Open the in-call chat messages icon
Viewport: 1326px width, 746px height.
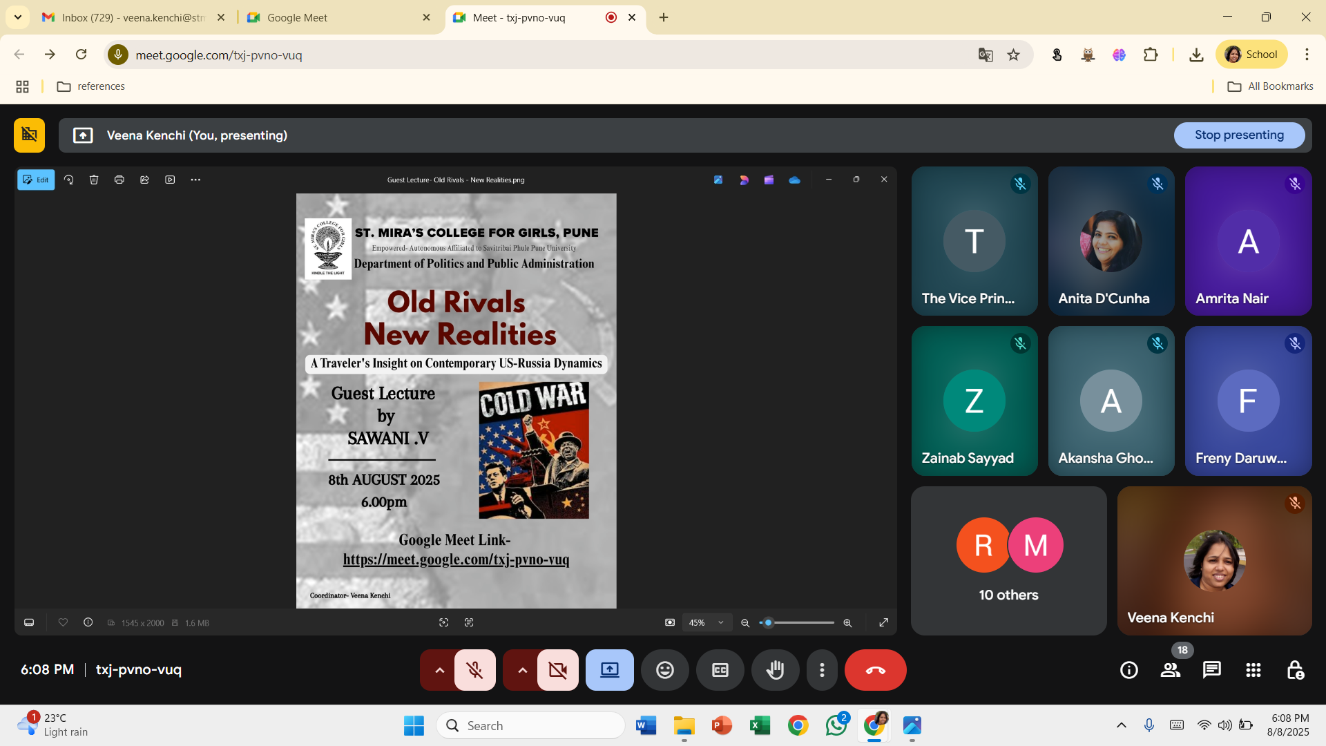(1211, 670)
